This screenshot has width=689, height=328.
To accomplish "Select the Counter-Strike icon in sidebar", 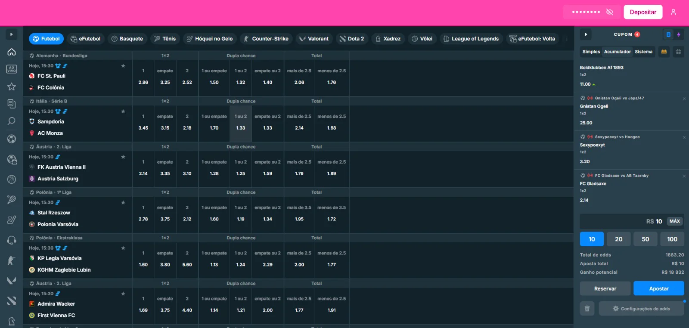I will point(12,260).
